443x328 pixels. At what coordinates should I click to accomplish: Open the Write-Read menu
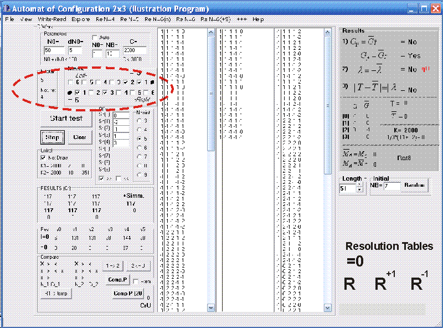tap(52, 19)
